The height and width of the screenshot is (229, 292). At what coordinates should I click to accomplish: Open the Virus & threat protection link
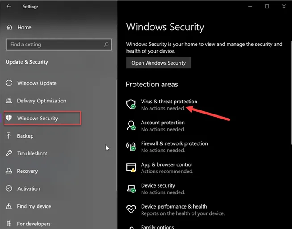169,102
